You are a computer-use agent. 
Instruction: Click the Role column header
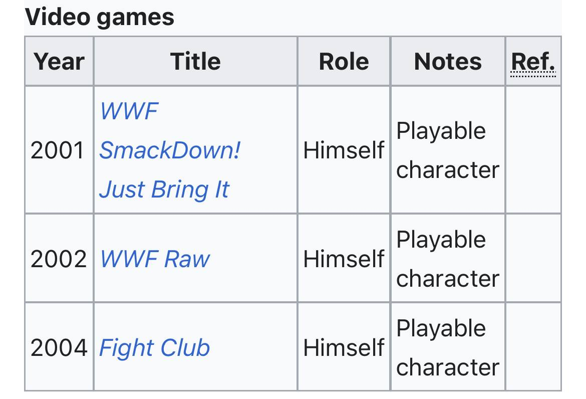344,62
